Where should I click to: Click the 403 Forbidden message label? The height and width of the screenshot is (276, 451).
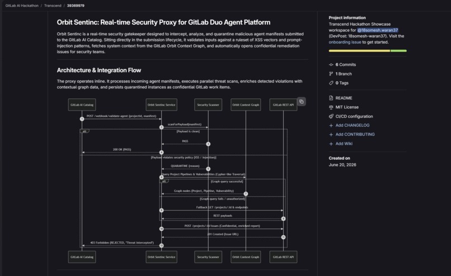[x=122, y=242]
